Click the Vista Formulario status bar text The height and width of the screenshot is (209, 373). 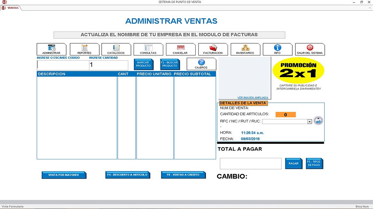[x=13, y=206]
